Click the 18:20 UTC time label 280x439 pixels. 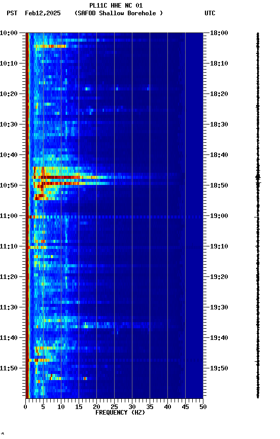(219, 94)
